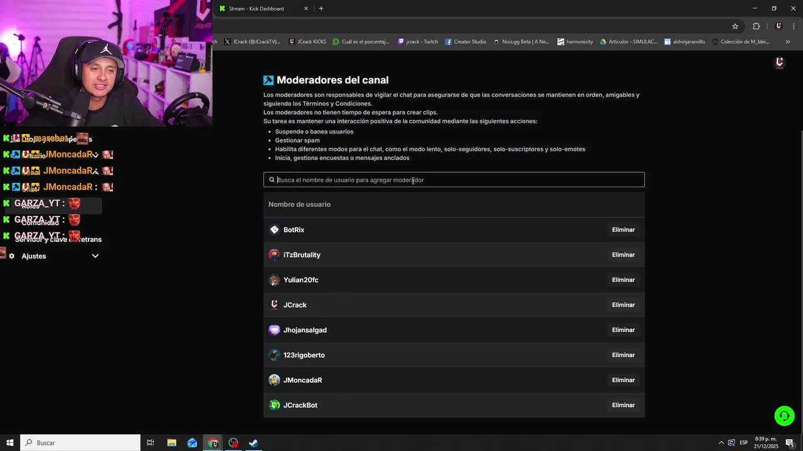Open the Chrome three-dot menu

[794, 26]
